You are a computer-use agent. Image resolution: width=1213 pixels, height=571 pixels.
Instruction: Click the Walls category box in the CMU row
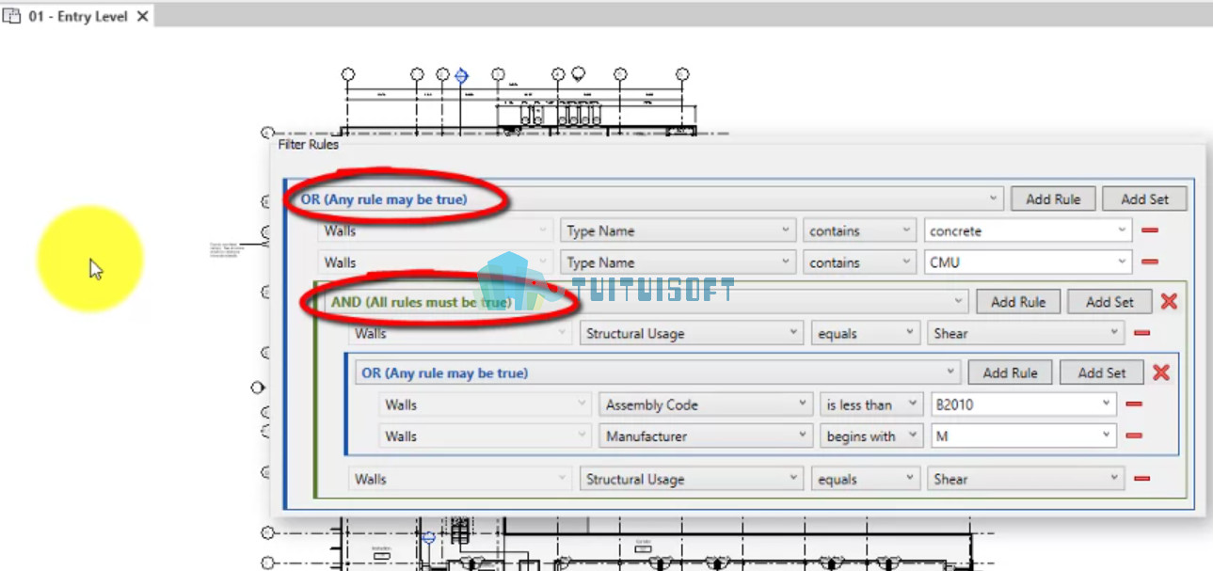[435, 262]
